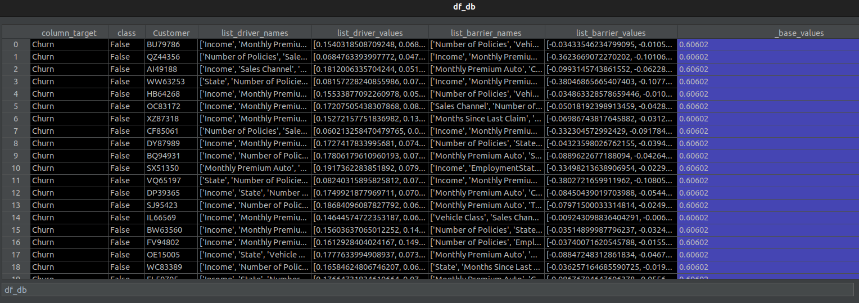The height and width of the screenshot is (303, 859).
Task: Select the class column header
Action: 126,33
